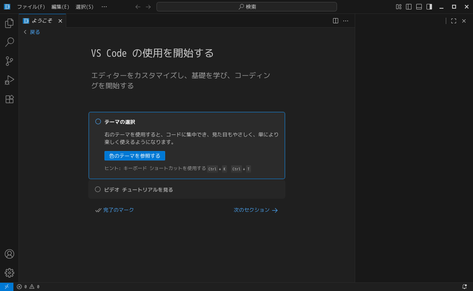473x291 pixels.
Task: Open the 編集(E) menu
Action: (60, 7)
